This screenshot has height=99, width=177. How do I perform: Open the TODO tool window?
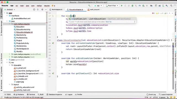[x=7, y=95]
